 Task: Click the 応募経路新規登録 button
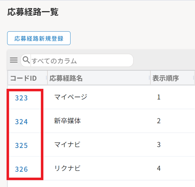39,38
